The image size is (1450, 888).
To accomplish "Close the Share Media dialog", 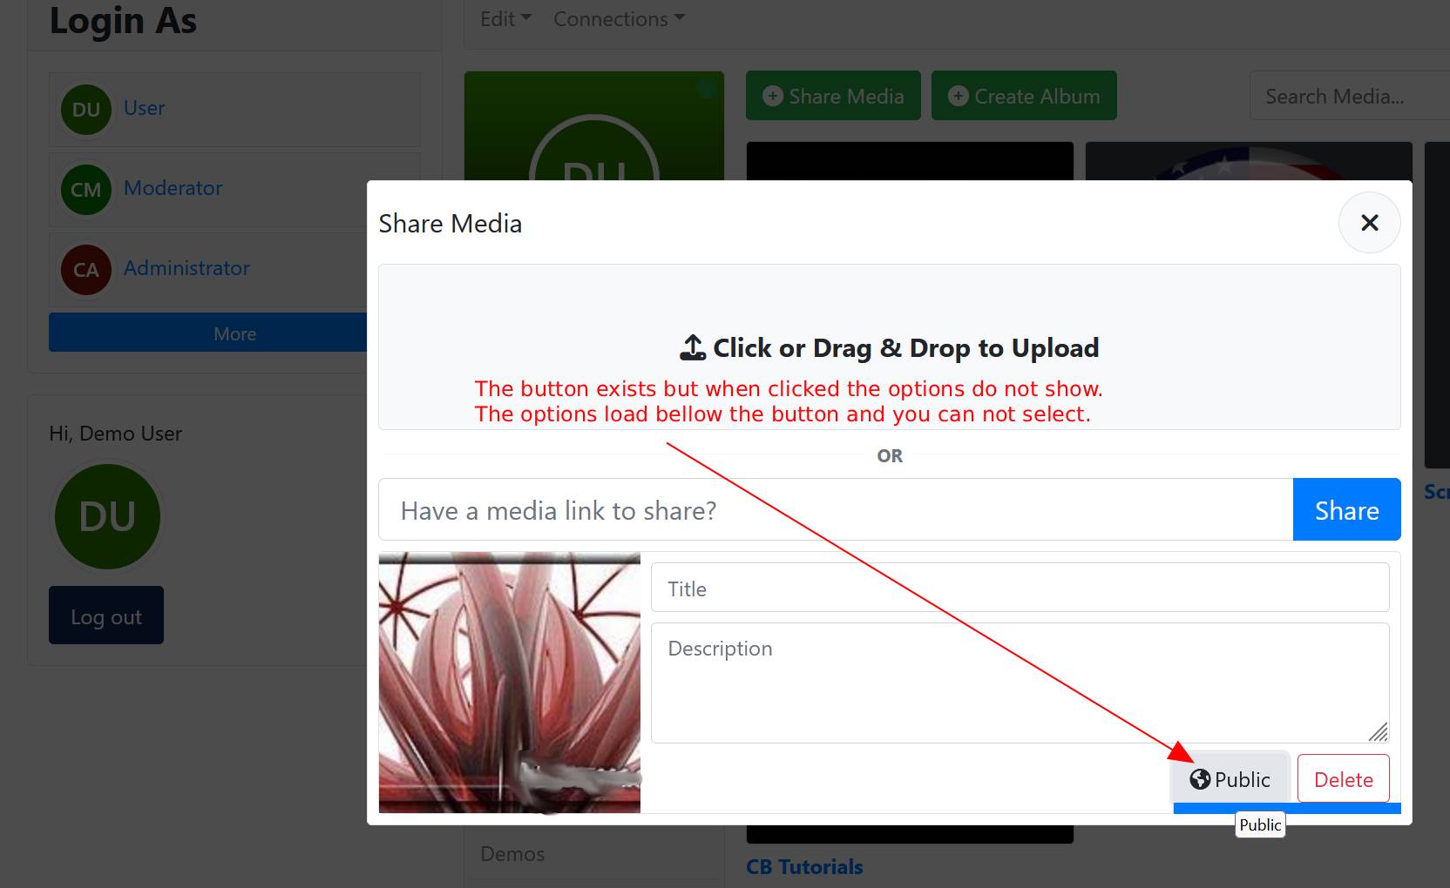I will (x=1369, y=223).
